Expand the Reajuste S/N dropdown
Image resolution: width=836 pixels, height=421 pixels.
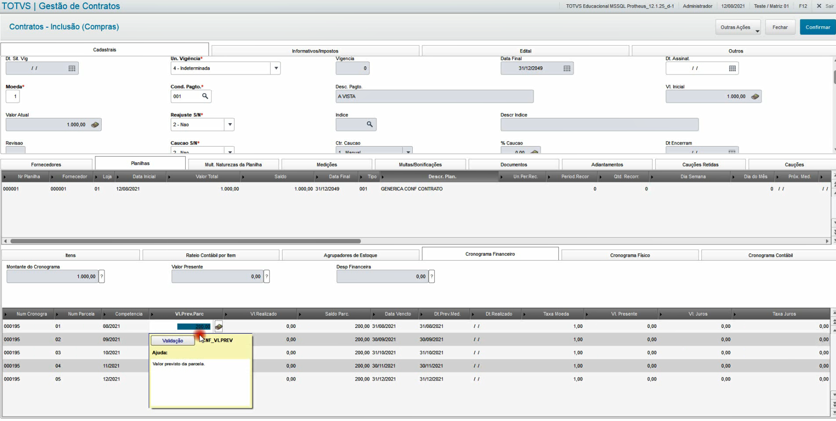coord(230,125)
